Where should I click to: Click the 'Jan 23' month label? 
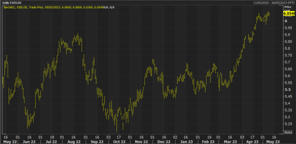(x=187, y=141)
